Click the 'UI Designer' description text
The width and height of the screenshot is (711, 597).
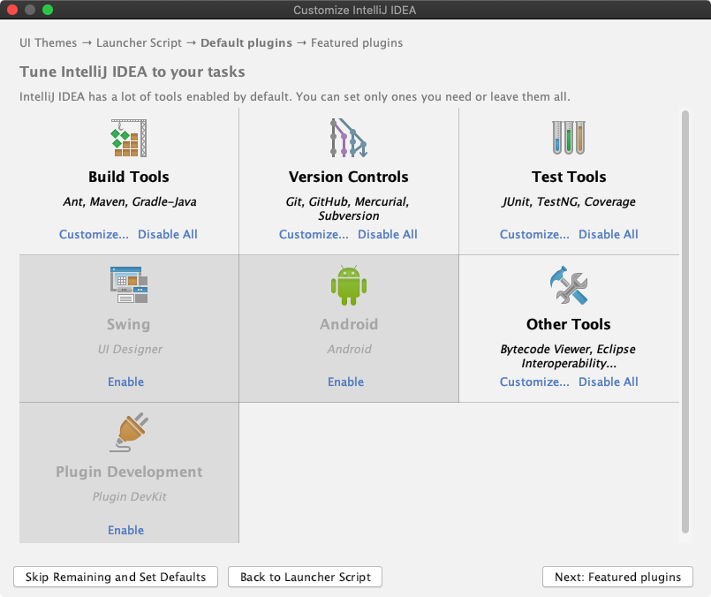click(x=130, y=349)
